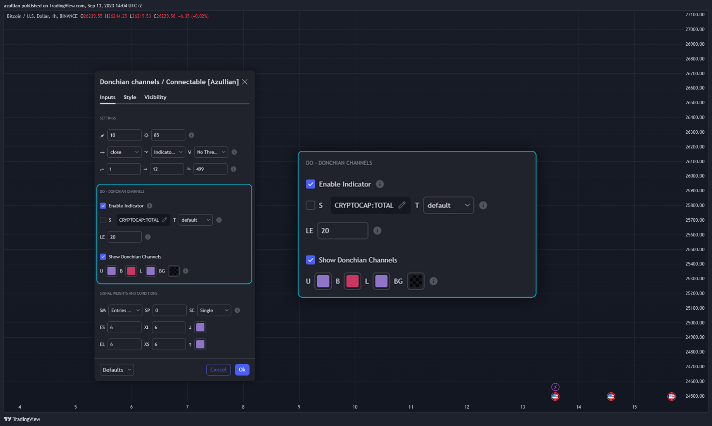Toggle Enable Indicator checkbox in settings dialog

(x=103, y=206)
